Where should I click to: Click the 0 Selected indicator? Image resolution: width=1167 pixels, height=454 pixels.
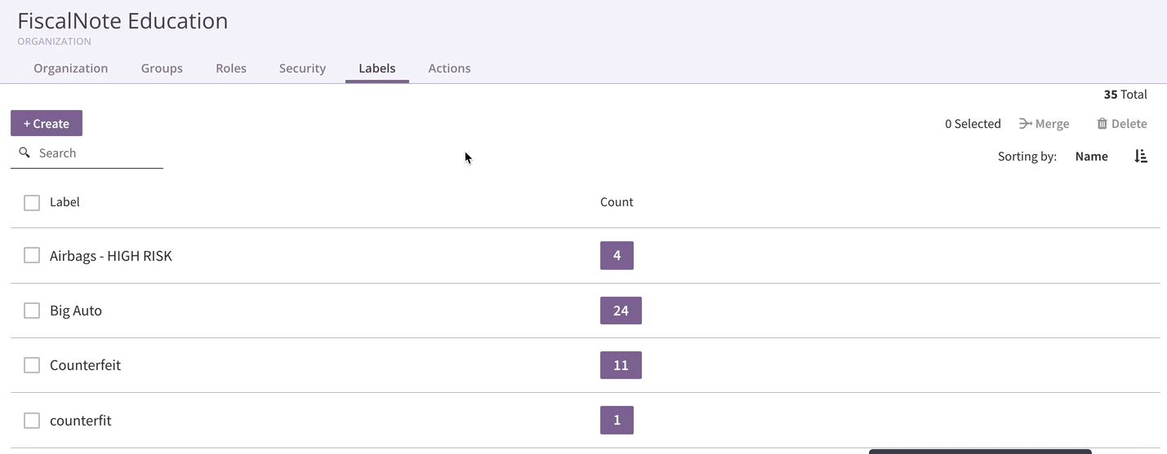[x=973, y=124]
